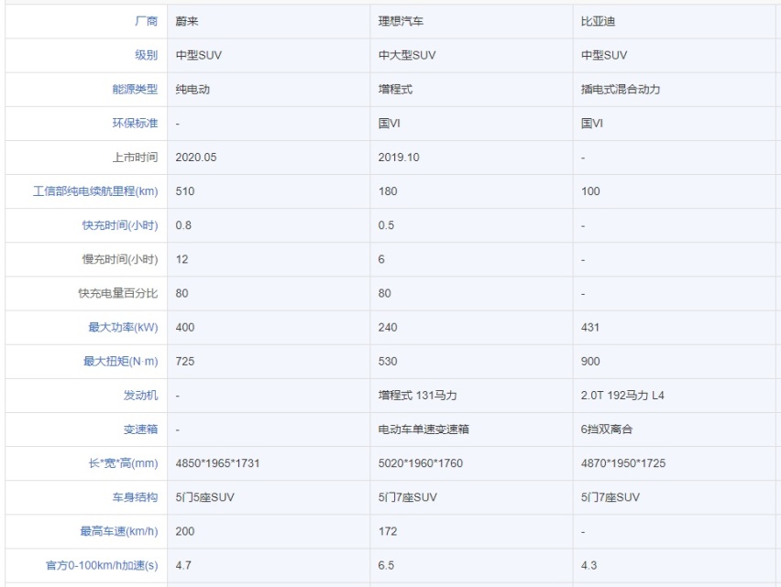This screenshot has width=781, height=587.
Task: Click the 最大扭矩(N·m) label link
Action: pos(120,362)
